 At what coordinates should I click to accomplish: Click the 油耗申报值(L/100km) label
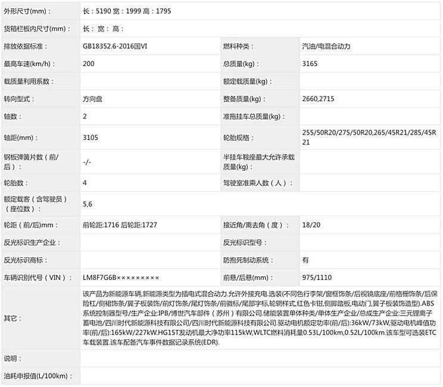coord(38,376)
